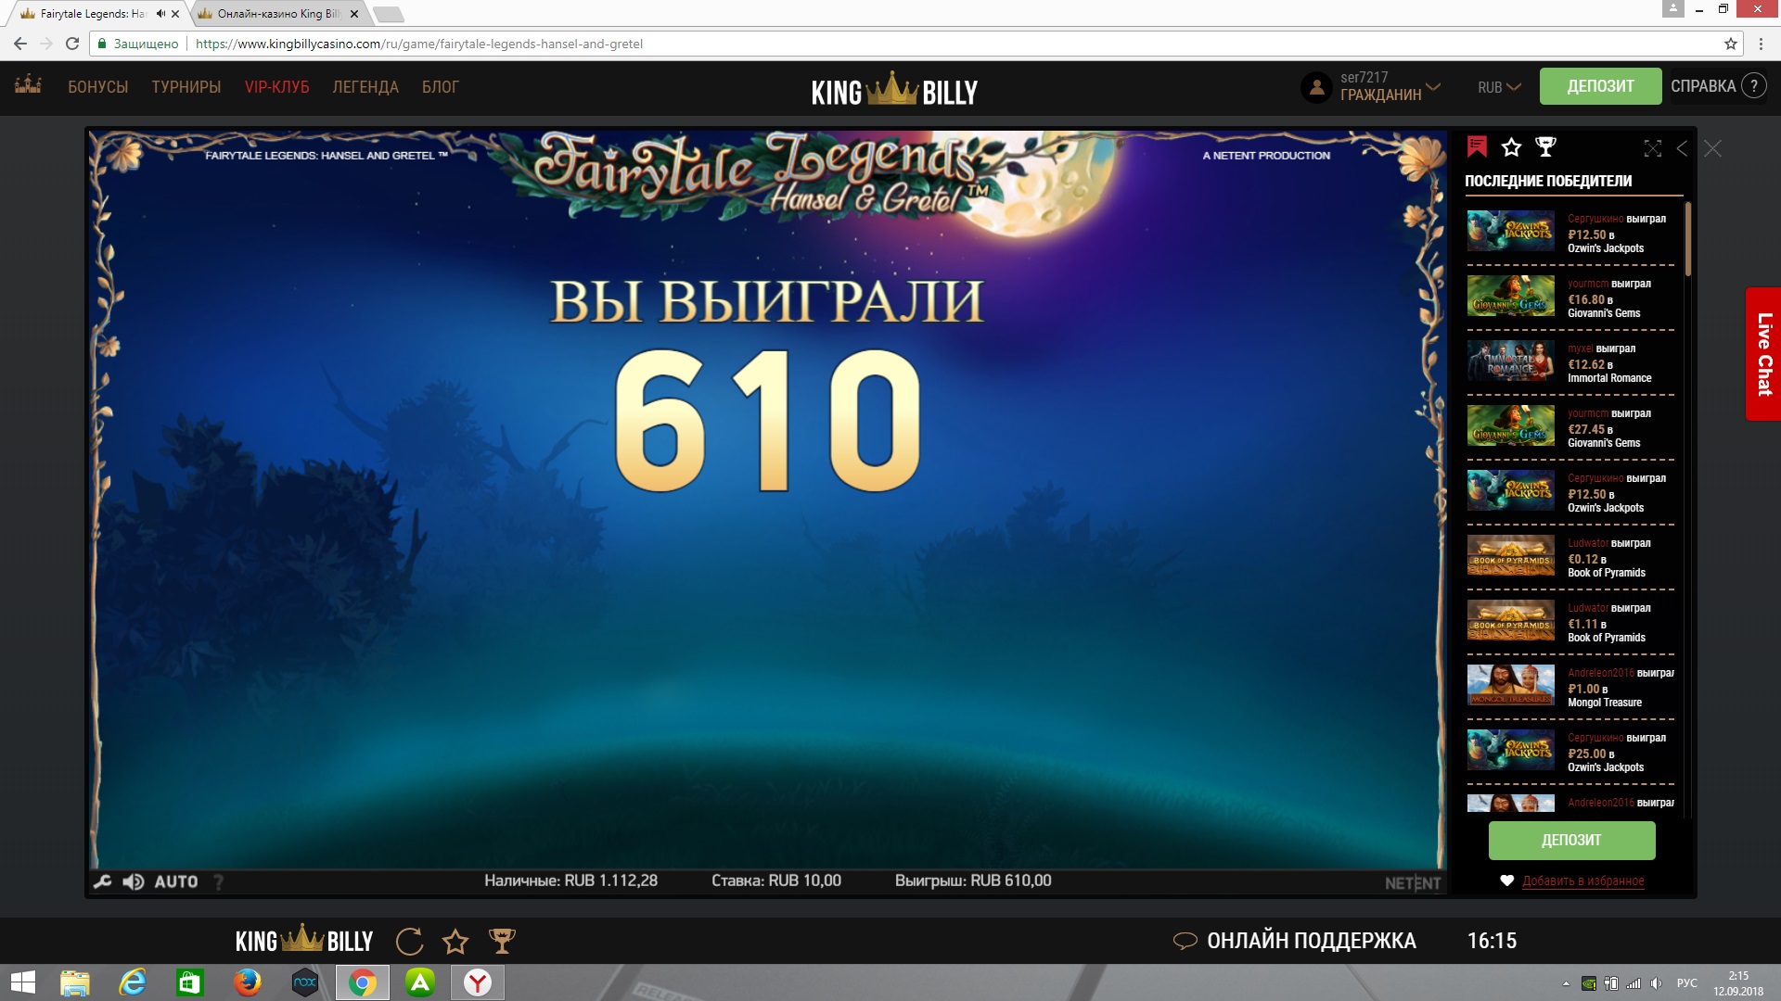1781x1001 pixels.
Task: Mute game sound with speaker icon
Action: (x=134, y=881)
